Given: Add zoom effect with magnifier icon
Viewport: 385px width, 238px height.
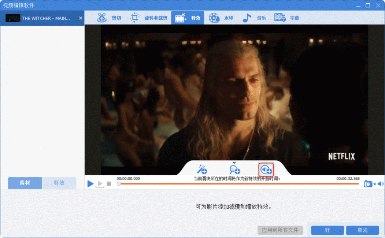Looking at the screenshot, I should pyautogui.click(x=234, y=169).
